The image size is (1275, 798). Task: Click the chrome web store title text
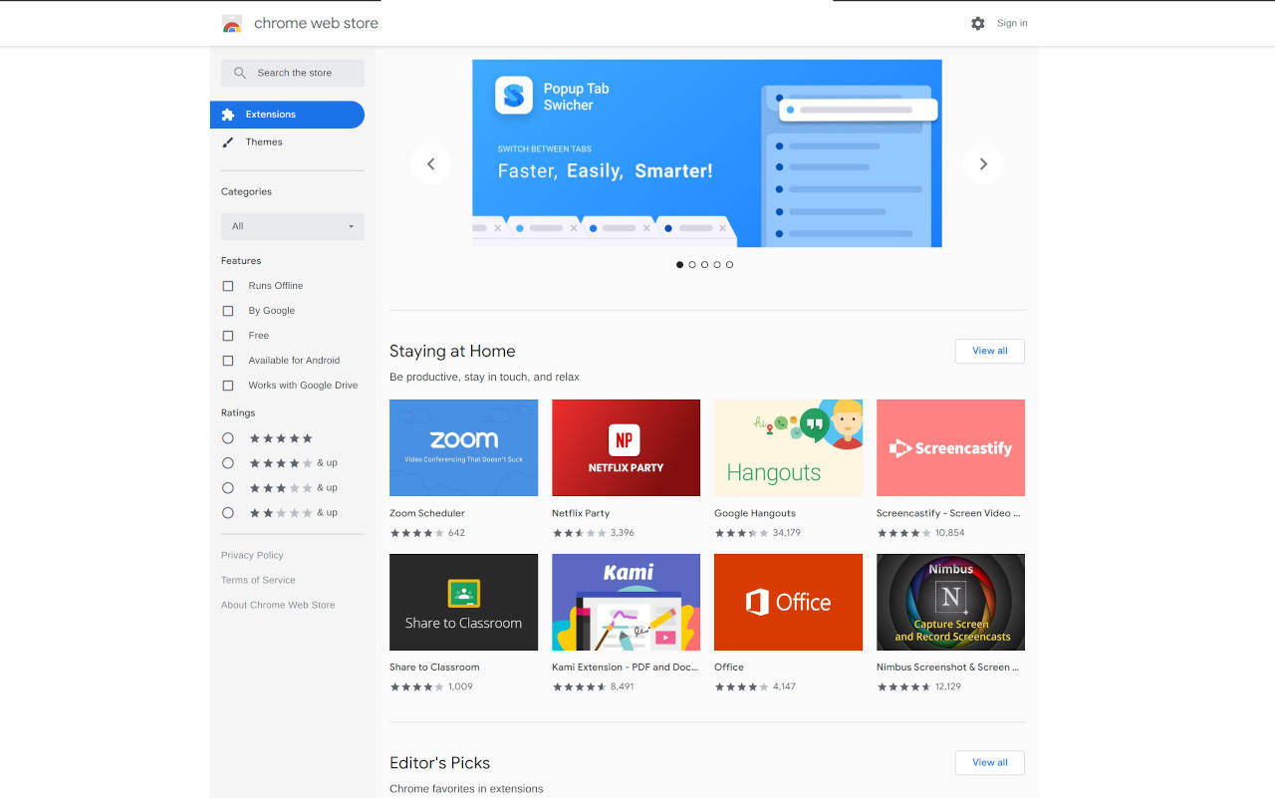[x=316, y=23]
